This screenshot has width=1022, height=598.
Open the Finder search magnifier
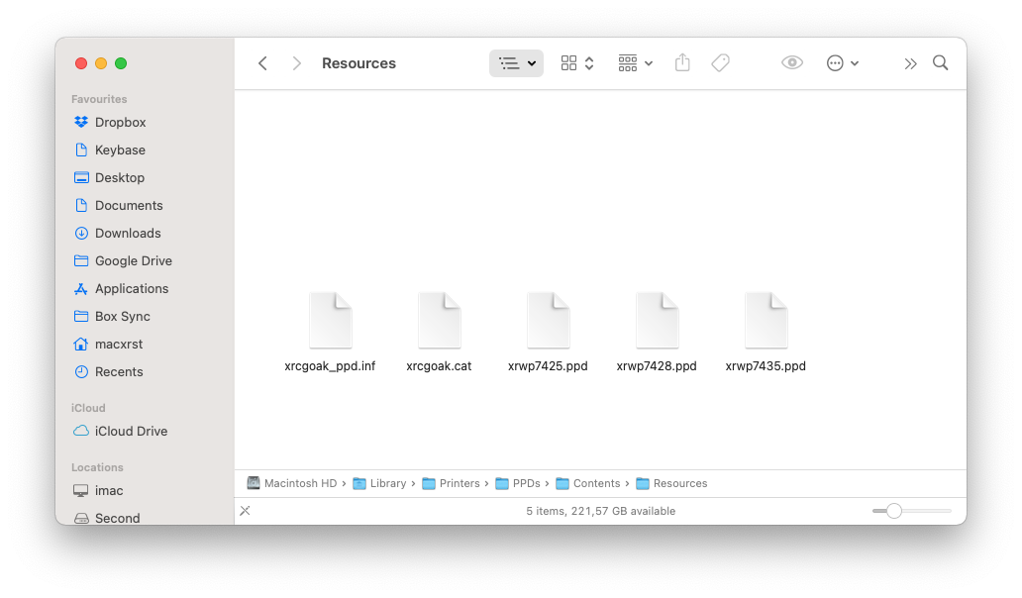click(940, 62)
